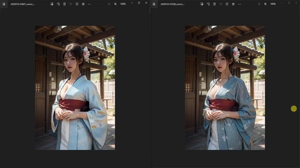The width and height of the screenshot is (300, 168).
Task: Open the print/slideshow icon in right window
Action: pos(233,4)
